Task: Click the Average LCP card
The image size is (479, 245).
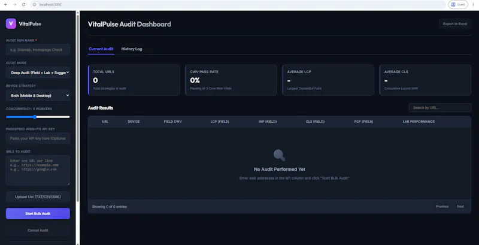Action: coord(328,80)
